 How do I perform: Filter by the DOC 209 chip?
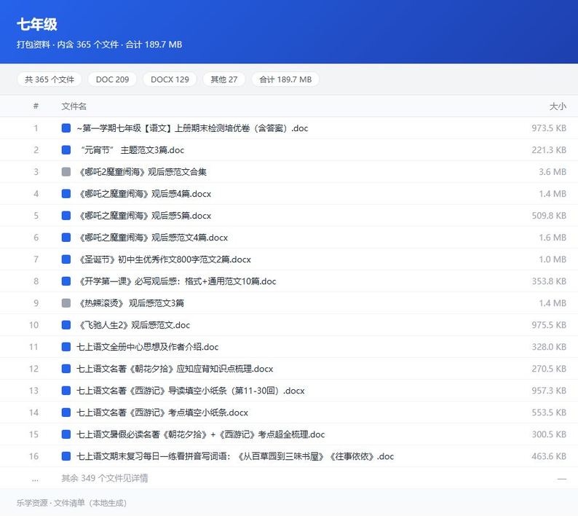(112, 79)
